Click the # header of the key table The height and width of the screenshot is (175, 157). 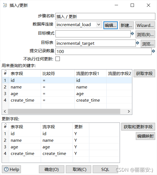pyautogui.click(x=5, y=73)
